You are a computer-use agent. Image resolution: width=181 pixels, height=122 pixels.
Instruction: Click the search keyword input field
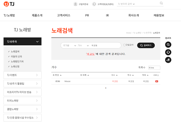(105, 46)
